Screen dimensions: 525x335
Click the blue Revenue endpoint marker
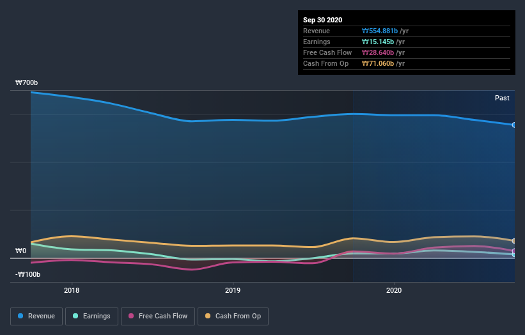click(x=514, y=125)
